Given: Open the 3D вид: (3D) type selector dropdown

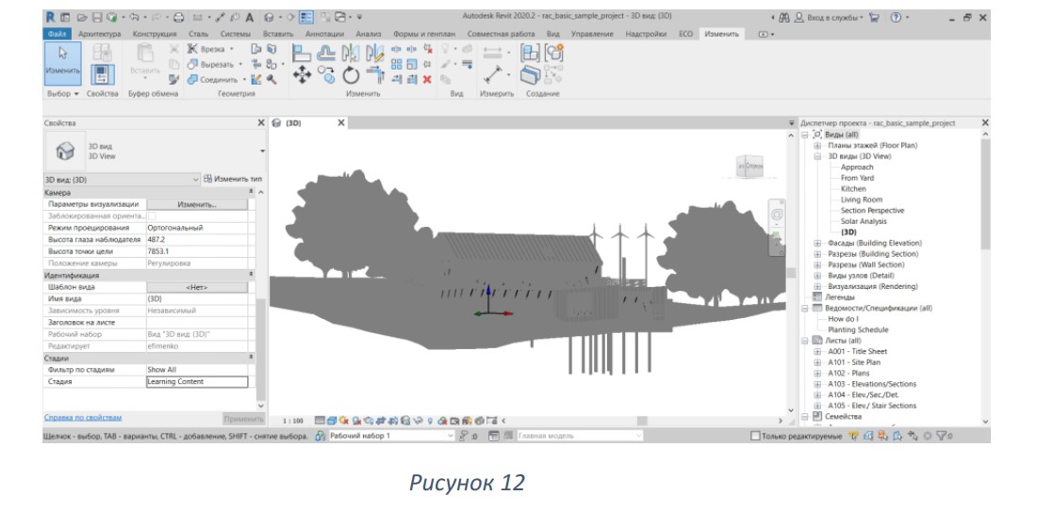Looking at the screenshot, I should point(122,179).
